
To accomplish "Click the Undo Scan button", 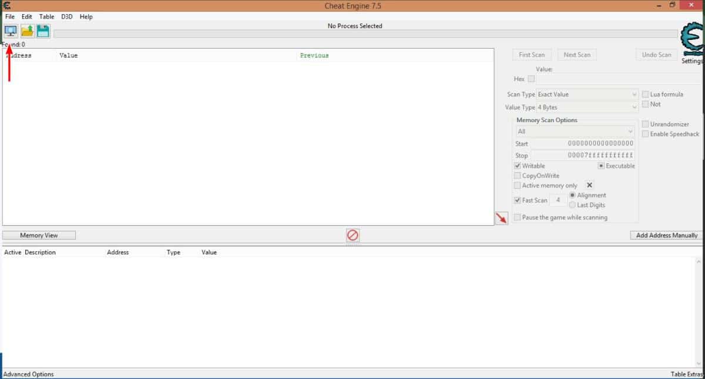I will (656, 55).
